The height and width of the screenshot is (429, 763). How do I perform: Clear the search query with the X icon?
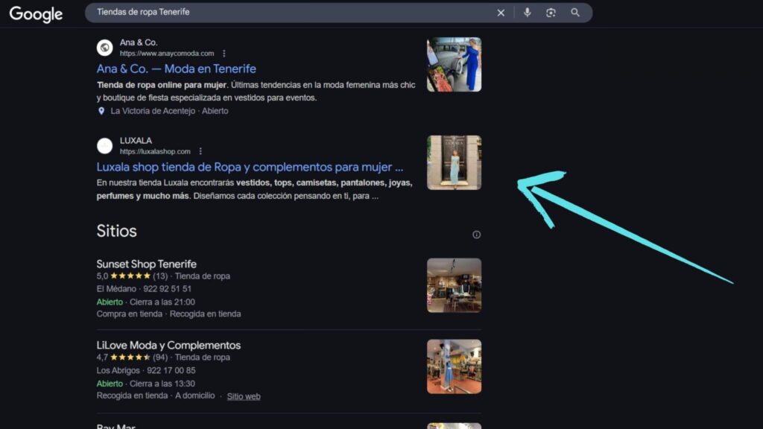tap(501, 13)
